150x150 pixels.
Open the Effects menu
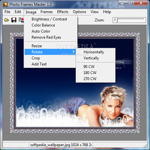tap(63, 12)
